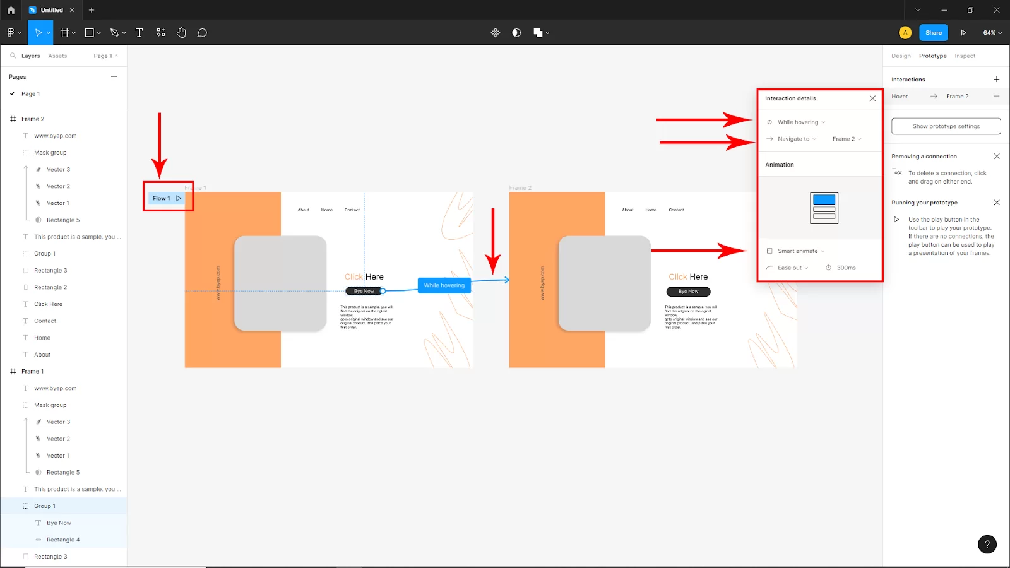Screen dimensions: 1010x568
Task: Open the 64% zoom dropdown
Action: point(992,33)
